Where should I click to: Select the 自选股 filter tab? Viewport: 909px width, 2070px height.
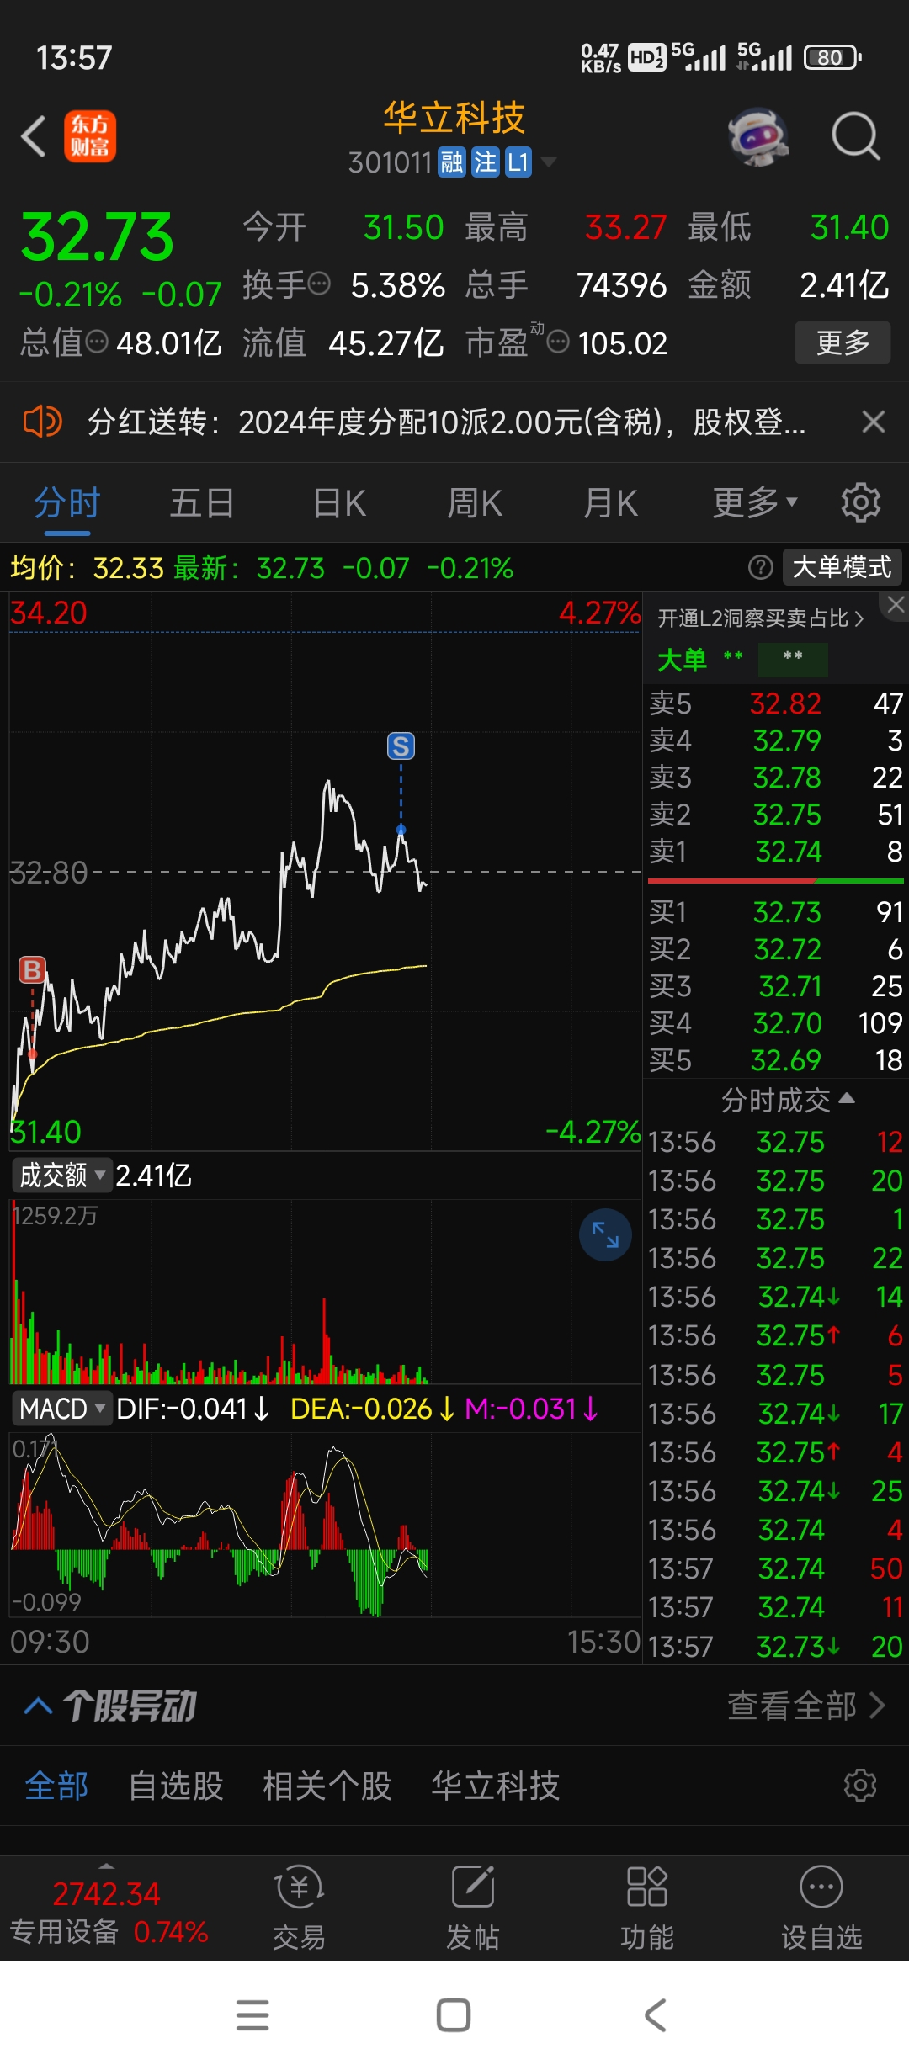(176, 1786)
